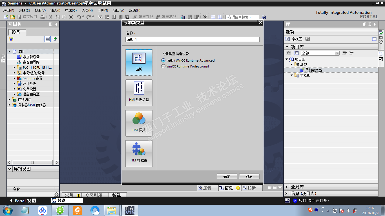Expand the 公共数据 node
Screen dimensions: 385x216
point(14,84)
